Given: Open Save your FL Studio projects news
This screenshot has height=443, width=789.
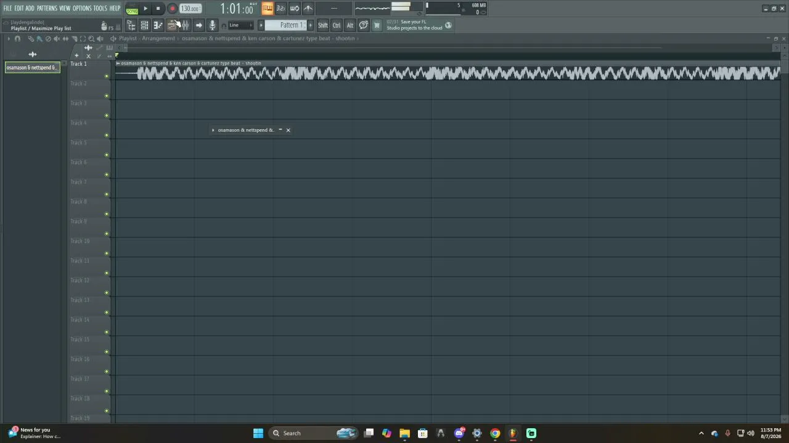Looking at the screenshot, I should [414, 25].
